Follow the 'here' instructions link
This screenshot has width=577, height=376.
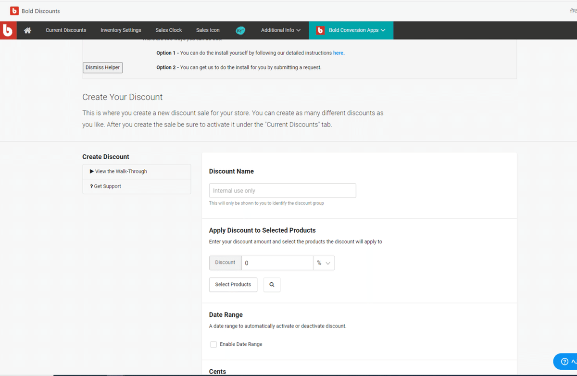coord(338,53)
